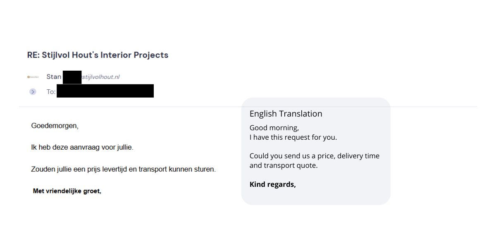Click the "Goedemorgen," greeting line
The width and height of the screenshot is (496, 248).
tap(55, 126)
